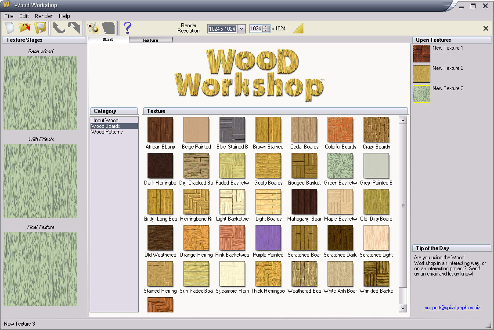The height and width of the screenshot is (330, 494).
Task: Select the Scratched Dark texture
Action: [340, 238]
